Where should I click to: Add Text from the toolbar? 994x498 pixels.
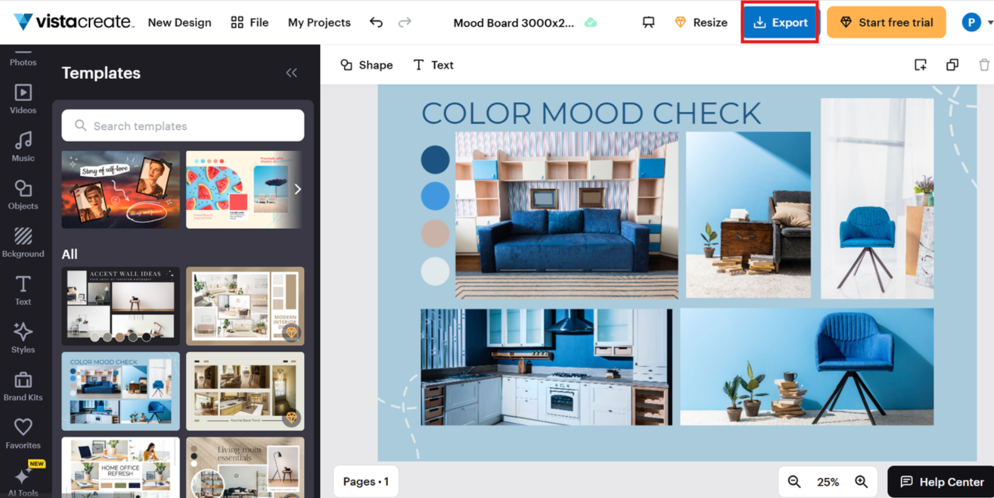[433, 65]
